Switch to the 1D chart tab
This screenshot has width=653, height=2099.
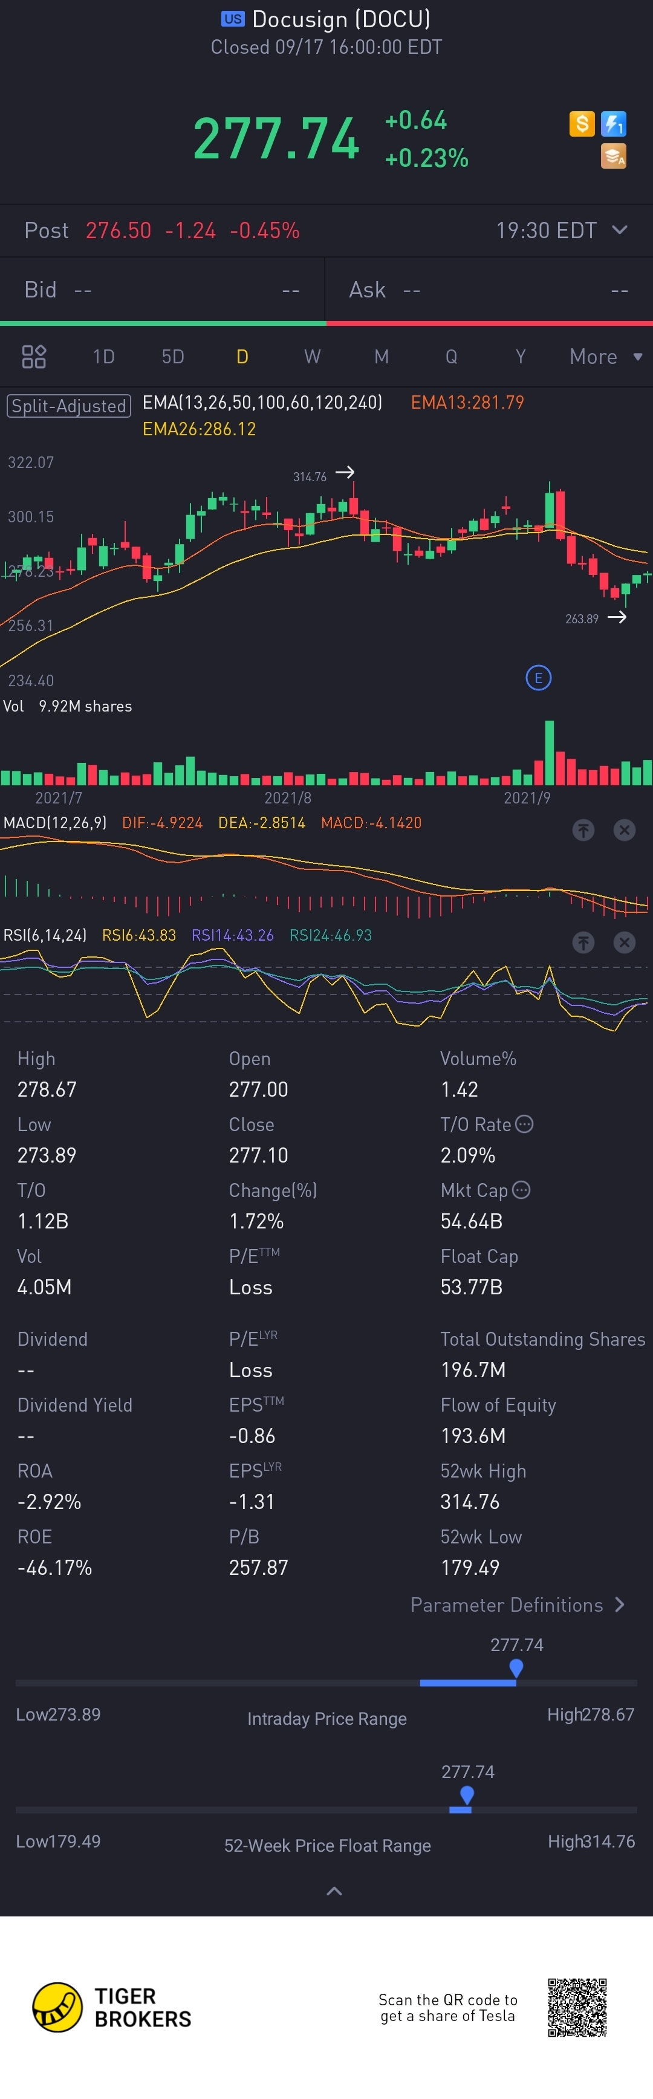pos(103,356)
